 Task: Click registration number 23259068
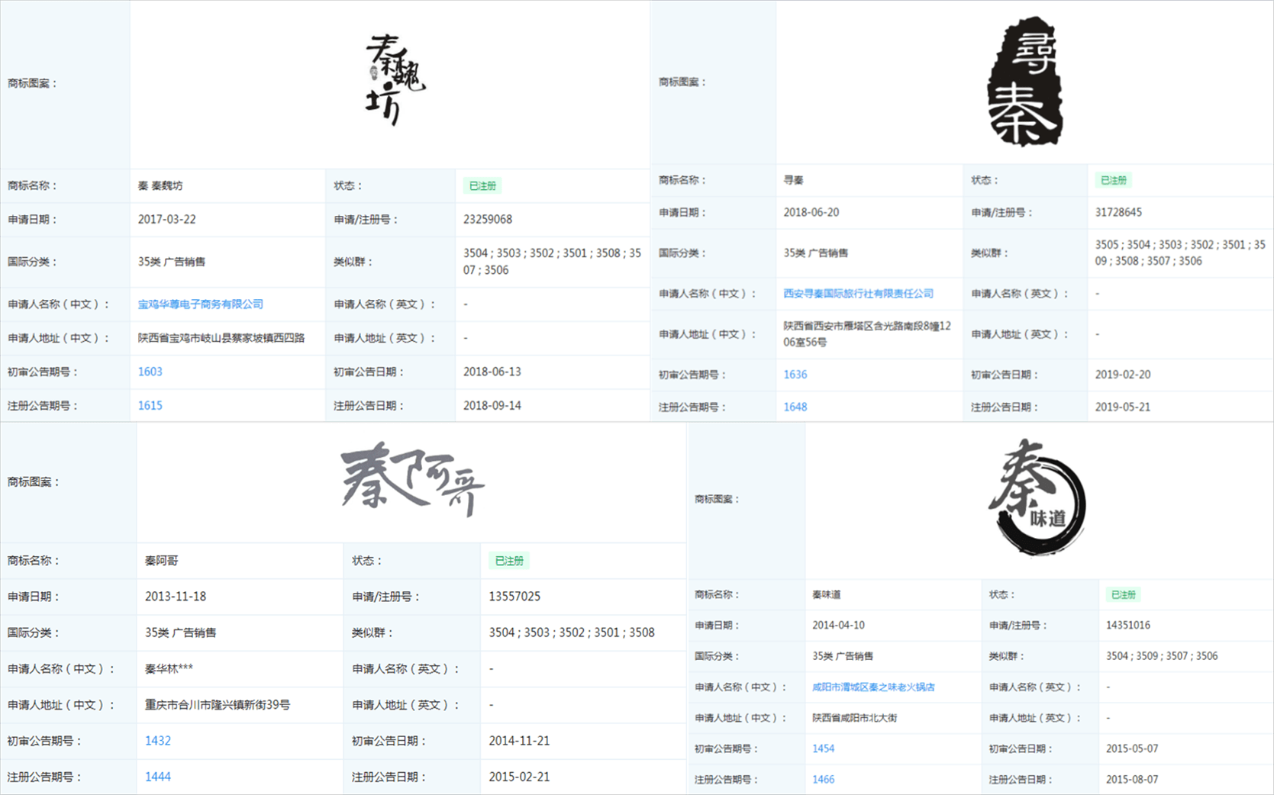tap(488, 220)
